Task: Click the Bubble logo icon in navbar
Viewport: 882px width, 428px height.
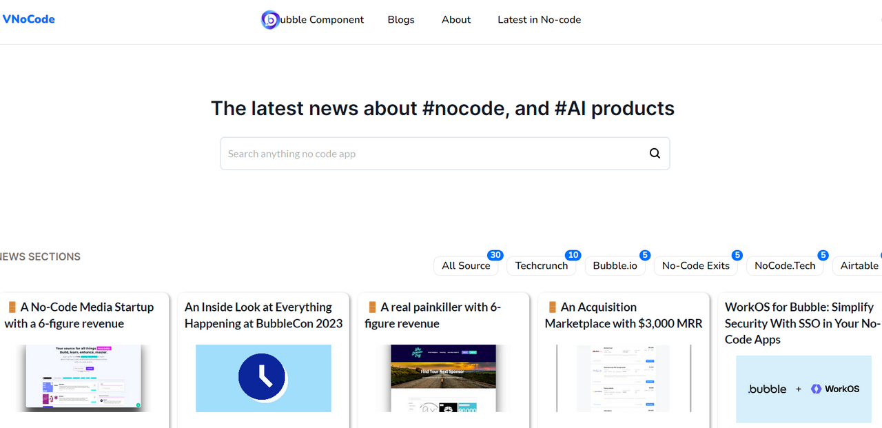Action: (270, 20)
